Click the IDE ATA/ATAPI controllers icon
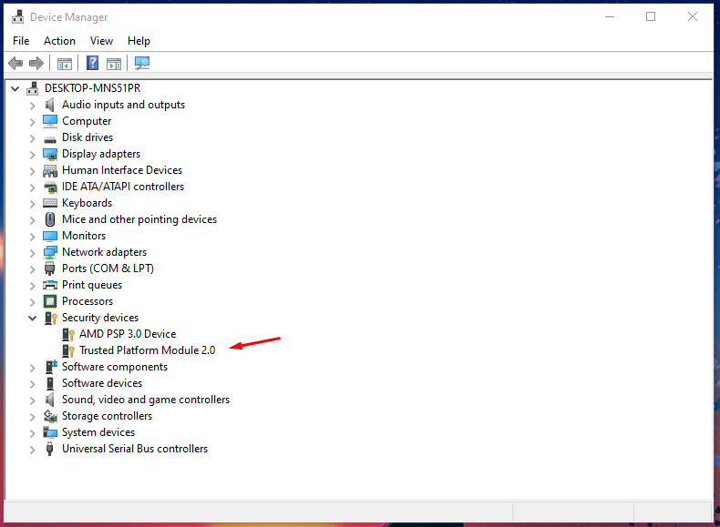 (x=49, y=187)
